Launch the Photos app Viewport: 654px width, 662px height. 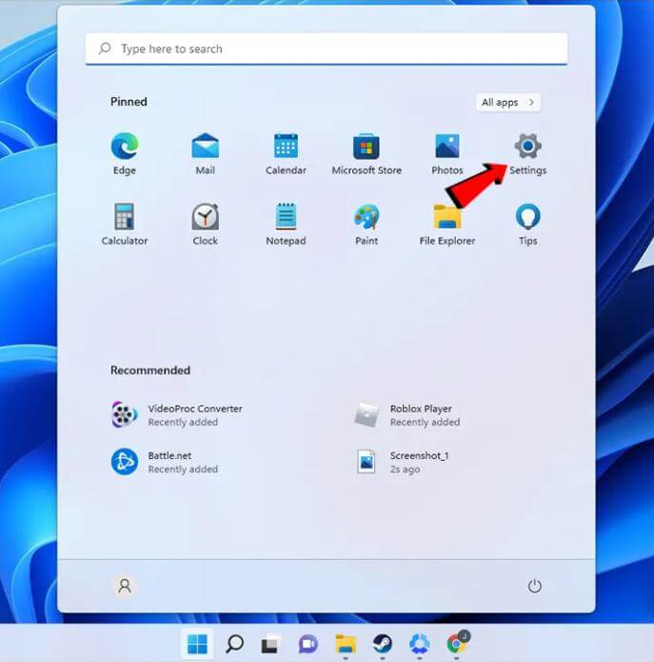pyautogui.click(x=447, y=153)
